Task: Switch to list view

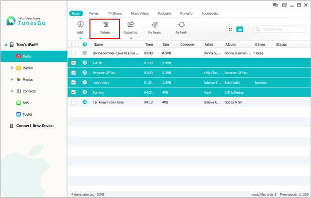Action: 240,29
